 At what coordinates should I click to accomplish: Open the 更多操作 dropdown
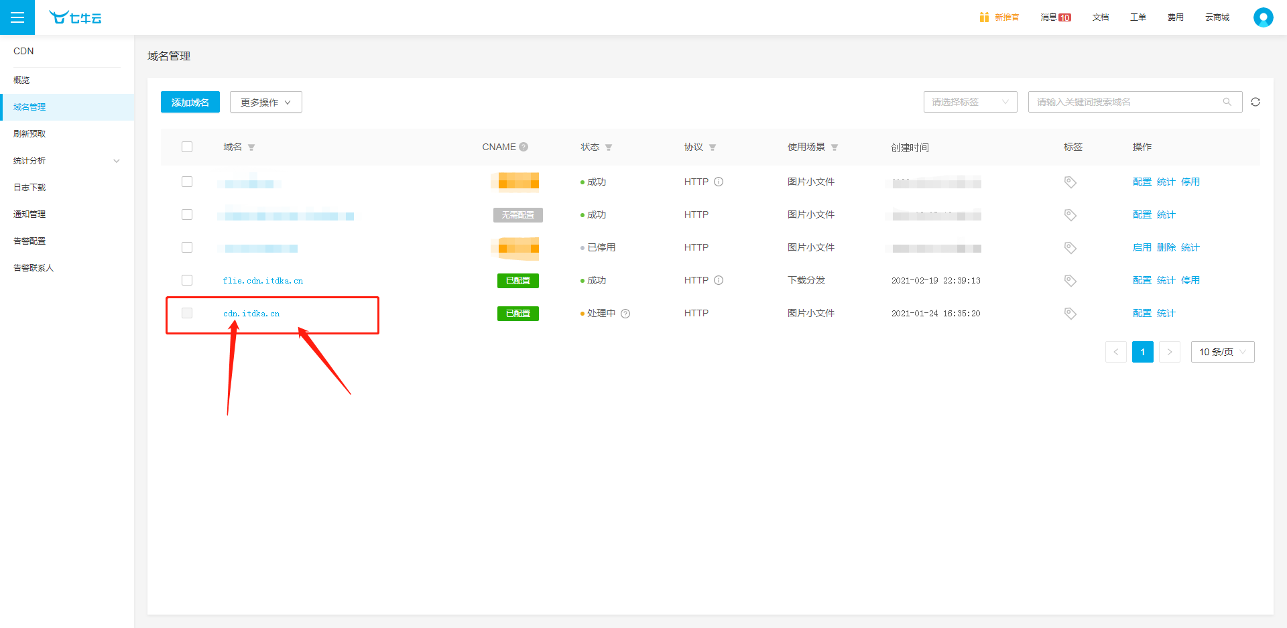coord(266,102)
